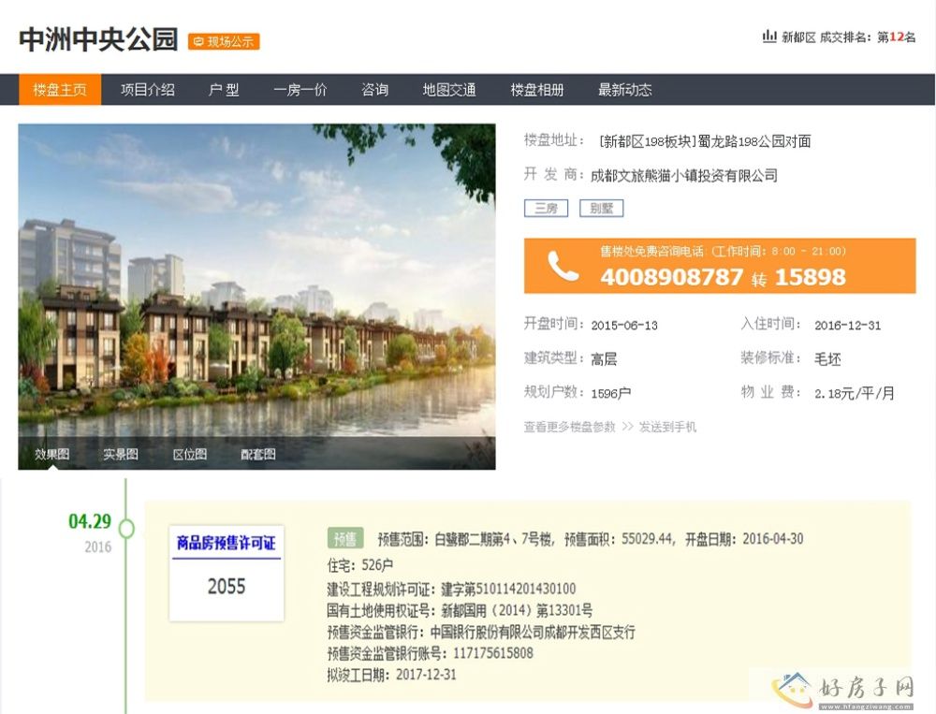Image resolution: width=936 pixels, height=714 pixels.
Task: Select the 咨询 menu item
Action: (374, 90)
